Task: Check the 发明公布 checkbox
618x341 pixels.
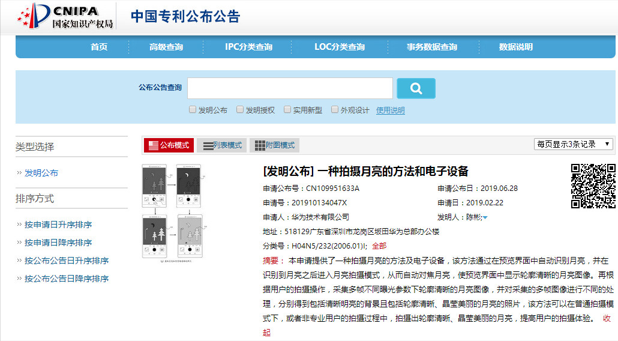Action: 193,110
